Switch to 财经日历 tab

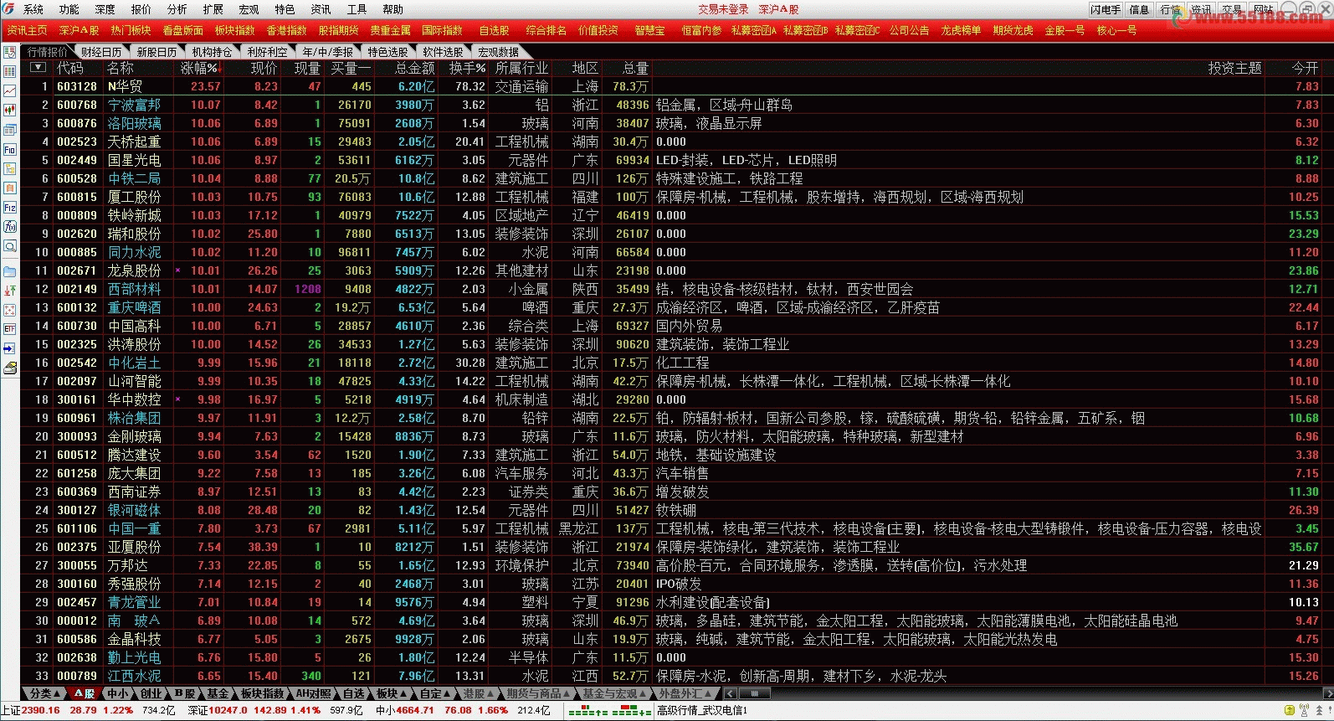pyautogui.click(x=102, y=52)
